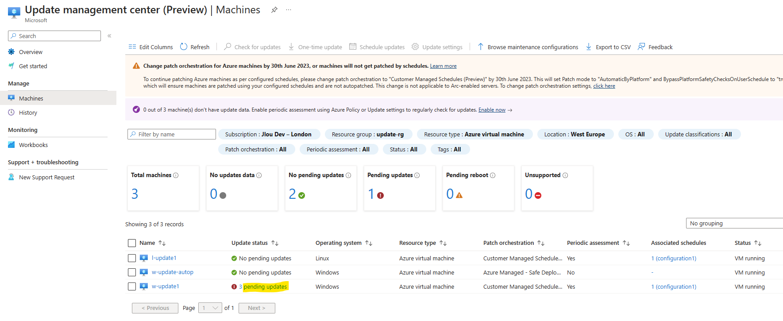
Task: Open Workbooks under Monitoring
Action: (x=33, y=145)
